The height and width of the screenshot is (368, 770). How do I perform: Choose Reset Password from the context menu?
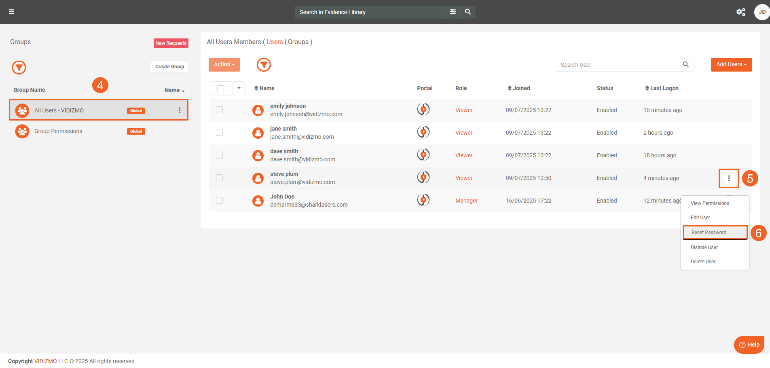coord(709,233)
